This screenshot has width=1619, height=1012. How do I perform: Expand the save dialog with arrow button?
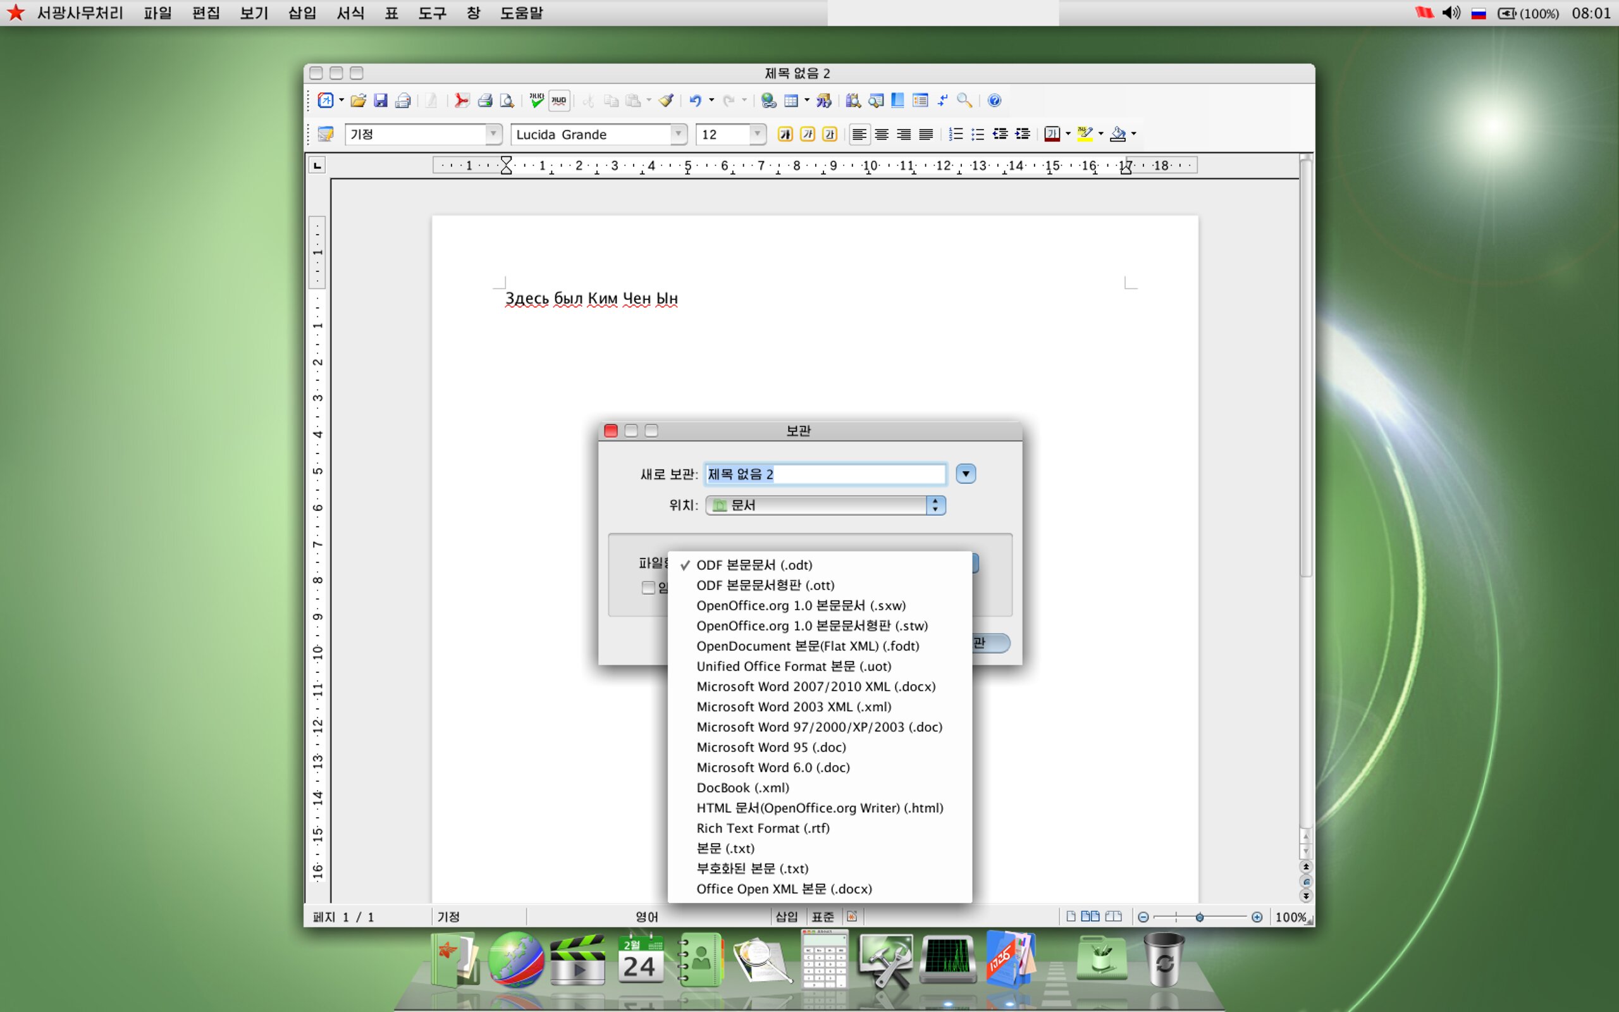[965, 474]
